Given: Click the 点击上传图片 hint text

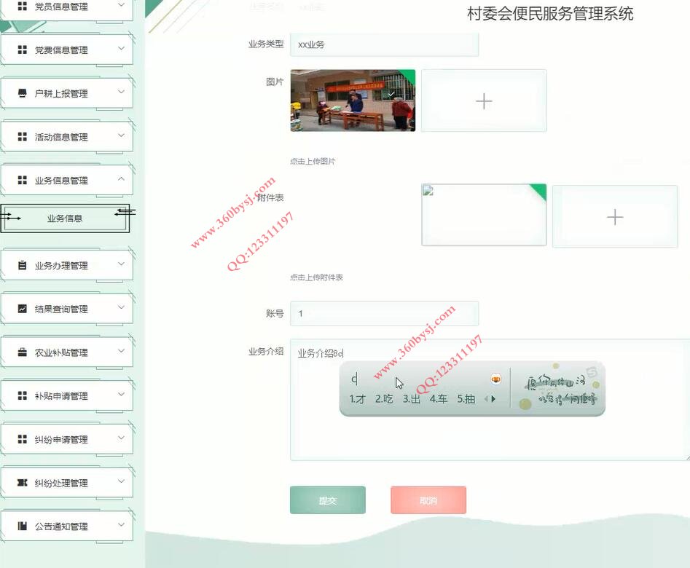Looking at the screenshot, I should point(313,162).
